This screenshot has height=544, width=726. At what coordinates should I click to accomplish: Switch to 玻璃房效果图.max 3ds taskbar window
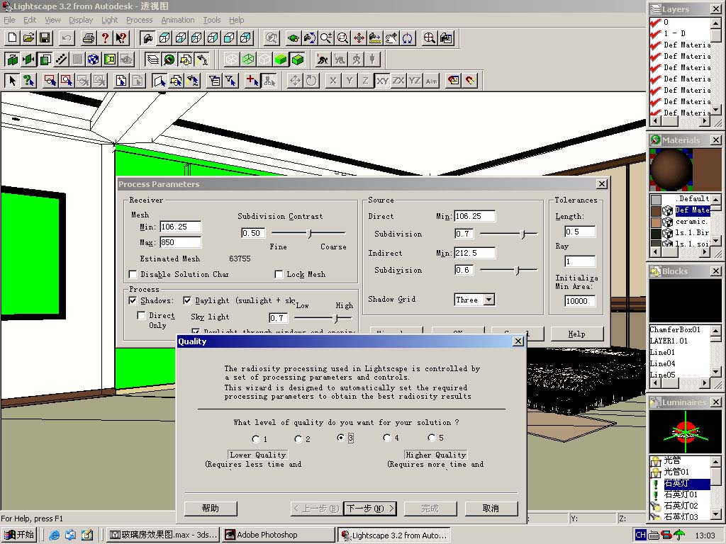coord(164,535)
